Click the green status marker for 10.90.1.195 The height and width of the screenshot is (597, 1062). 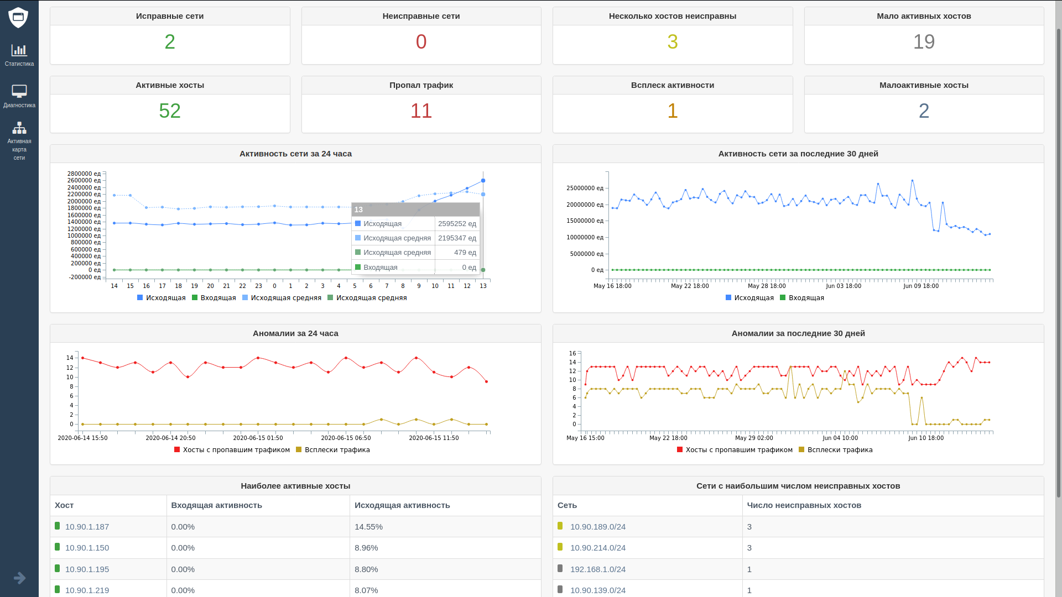57,569
